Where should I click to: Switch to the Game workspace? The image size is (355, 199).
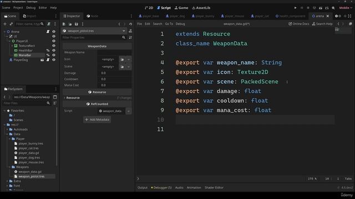[x=181, y=8]
